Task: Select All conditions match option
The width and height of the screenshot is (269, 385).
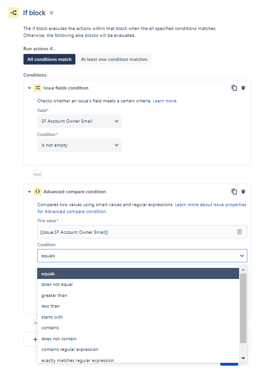Action: point(50,59)
